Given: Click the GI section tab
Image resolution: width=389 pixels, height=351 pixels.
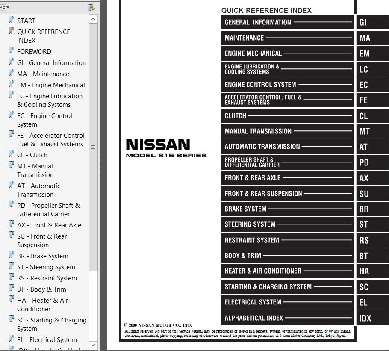Looking at the screenshot, I should pyautogui.click(x=373, y=22).
